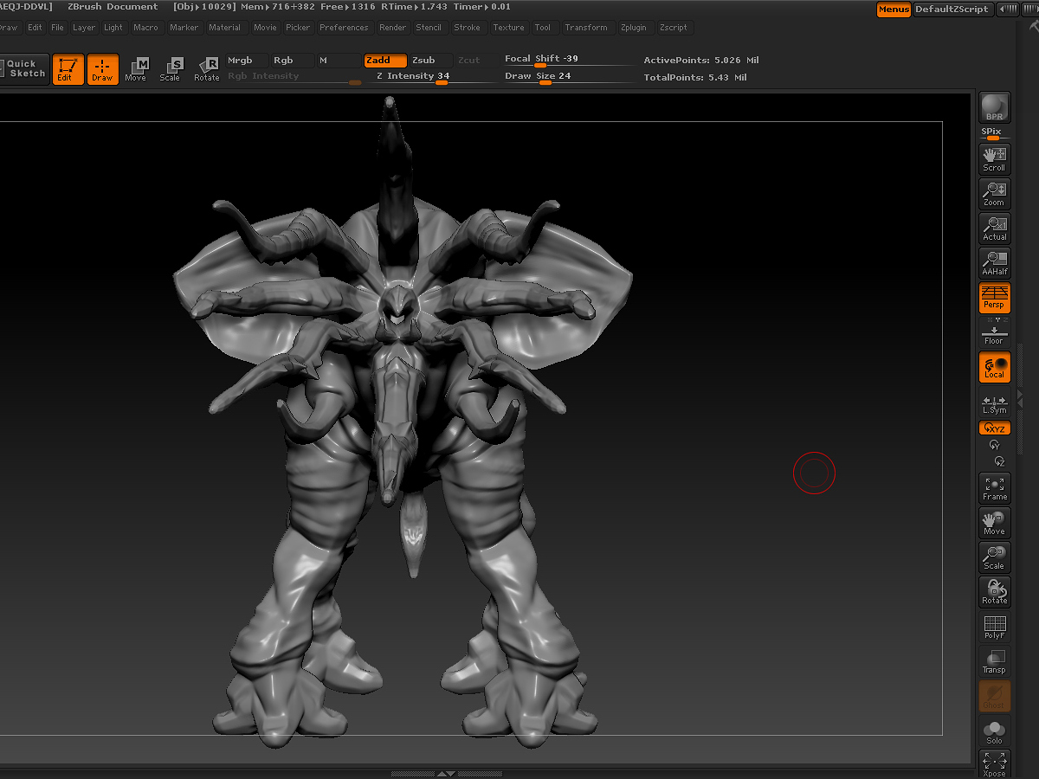1039x779 pixels.
Task: Adjust the Draw Size slider
Action: 568,76
